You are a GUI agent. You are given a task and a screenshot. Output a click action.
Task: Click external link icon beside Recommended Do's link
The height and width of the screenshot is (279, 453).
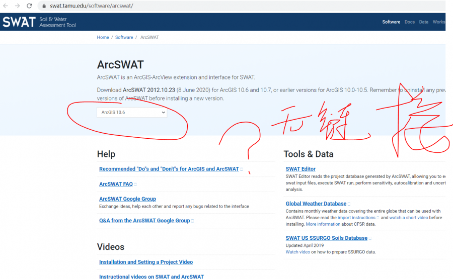point(241,169)
